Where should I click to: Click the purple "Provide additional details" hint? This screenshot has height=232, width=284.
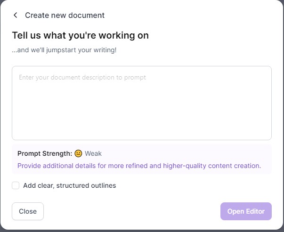click(x=139, y=166)
